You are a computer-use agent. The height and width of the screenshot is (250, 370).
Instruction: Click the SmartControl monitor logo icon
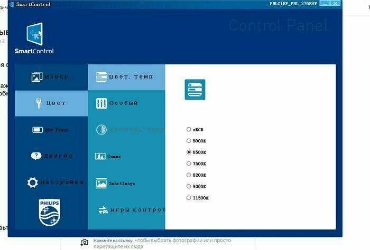click(x=35, y=34)
